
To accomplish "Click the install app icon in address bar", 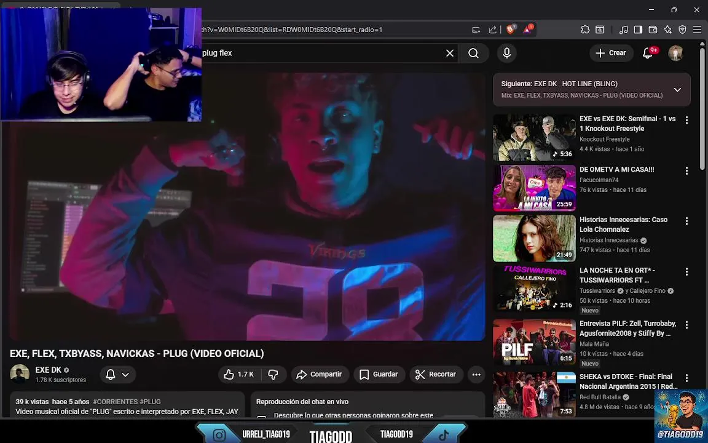I will tap(476, 30).
